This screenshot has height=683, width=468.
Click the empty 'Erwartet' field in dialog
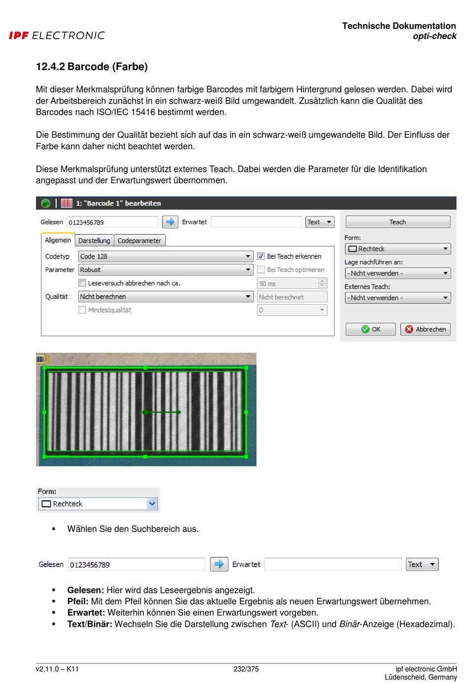[256, 222]
